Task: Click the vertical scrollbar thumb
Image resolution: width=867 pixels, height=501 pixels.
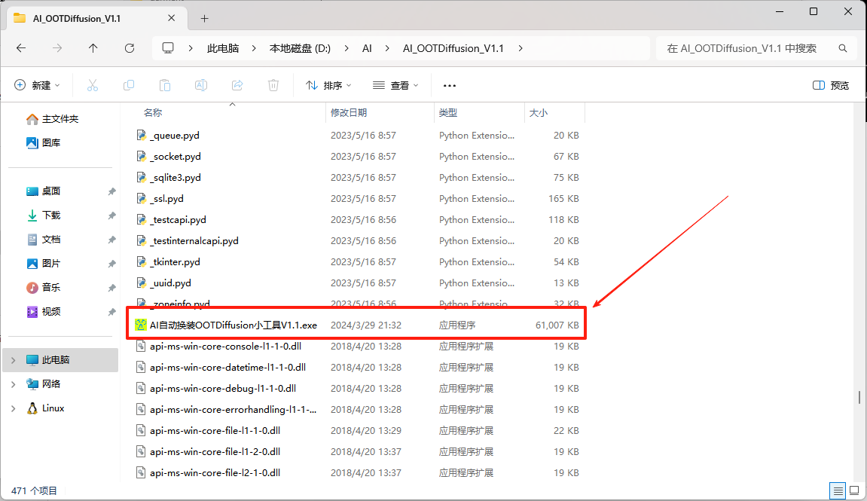Action: [x=859, y=397]
